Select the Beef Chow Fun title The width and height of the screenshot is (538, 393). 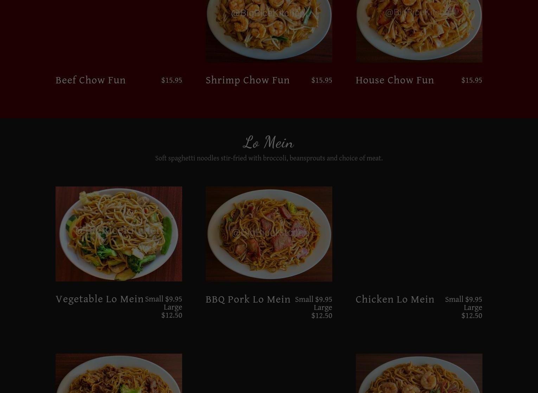pos(91,80)
